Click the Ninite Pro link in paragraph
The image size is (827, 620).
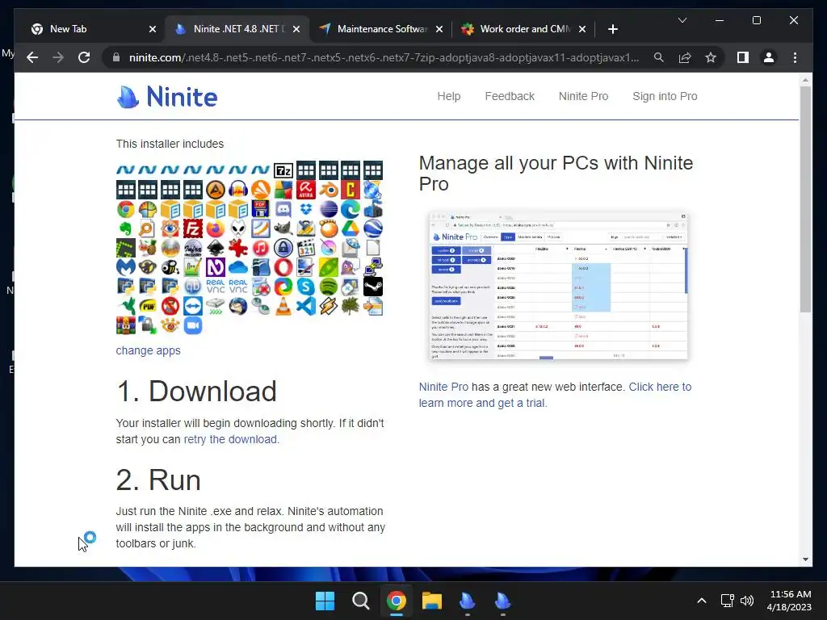(443, 387)
